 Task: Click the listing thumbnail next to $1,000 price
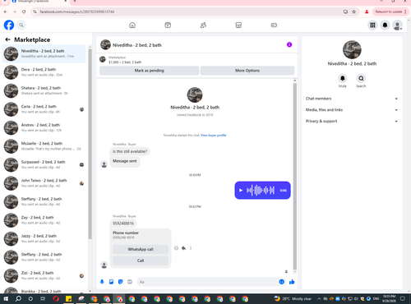pos(103,59)
